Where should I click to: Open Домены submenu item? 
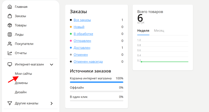pos(21,83)
